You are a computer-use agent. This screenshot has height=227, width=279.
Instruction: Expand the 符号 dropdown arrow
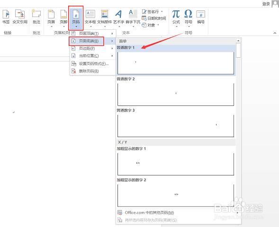(x=189, y=26)
